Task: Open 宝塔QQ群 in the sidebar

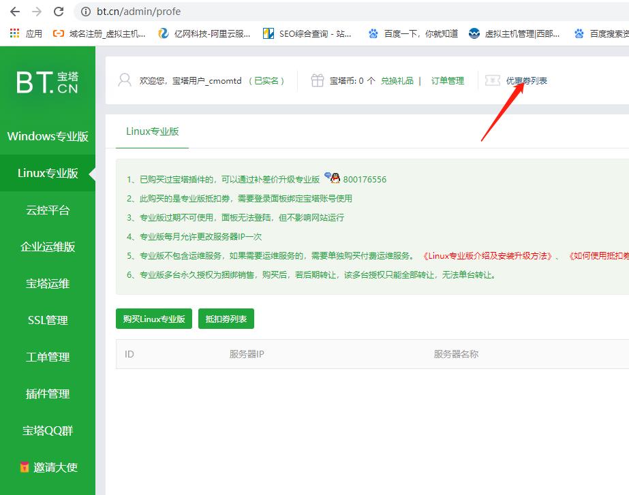Action: pos(48,431)
